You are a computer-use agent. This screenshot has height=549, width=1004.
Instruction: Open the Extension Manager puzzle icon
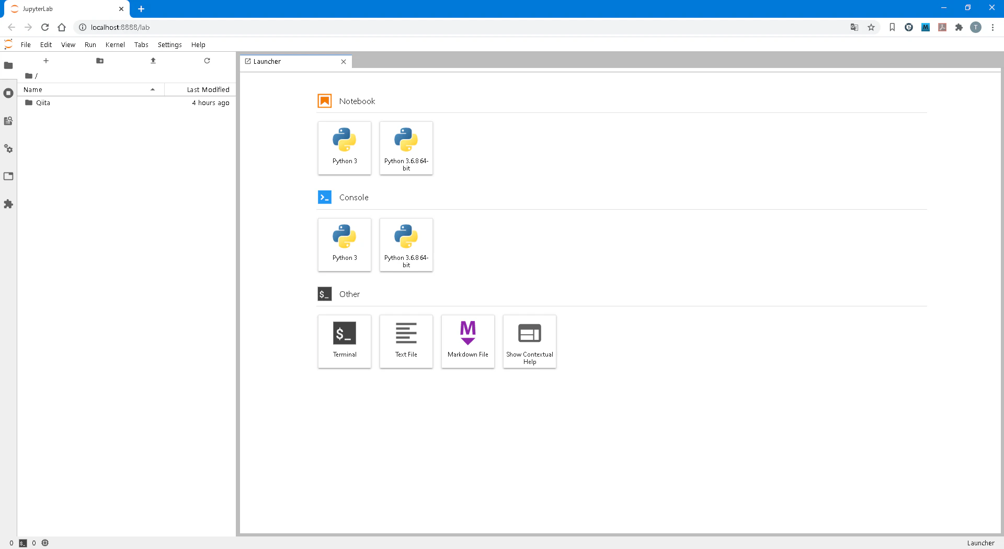pyautogui.click(x=8, y=204)
